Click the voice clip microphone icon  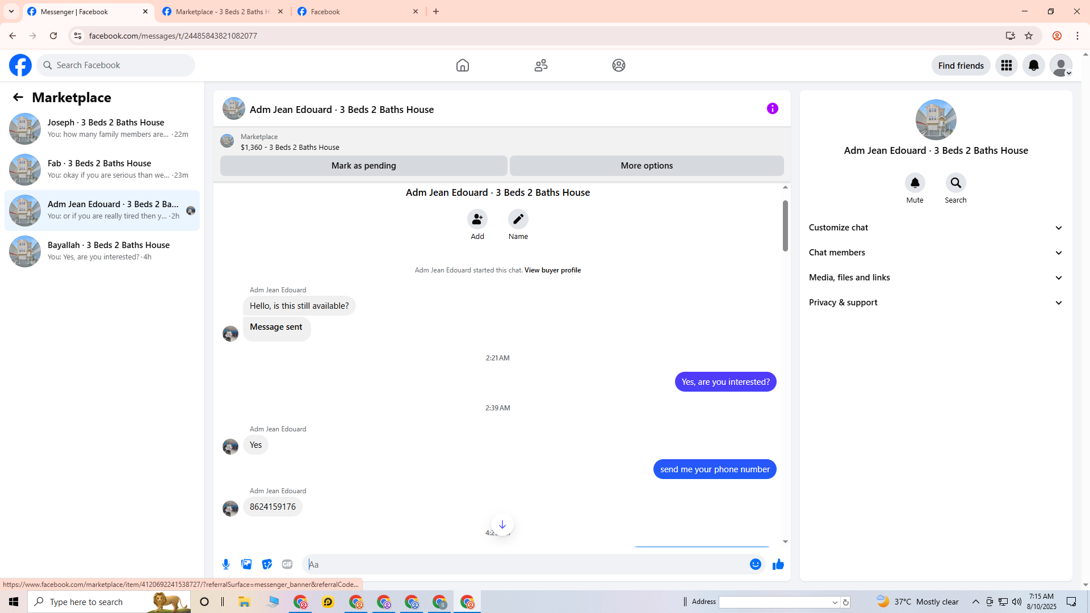pos(226,564)
